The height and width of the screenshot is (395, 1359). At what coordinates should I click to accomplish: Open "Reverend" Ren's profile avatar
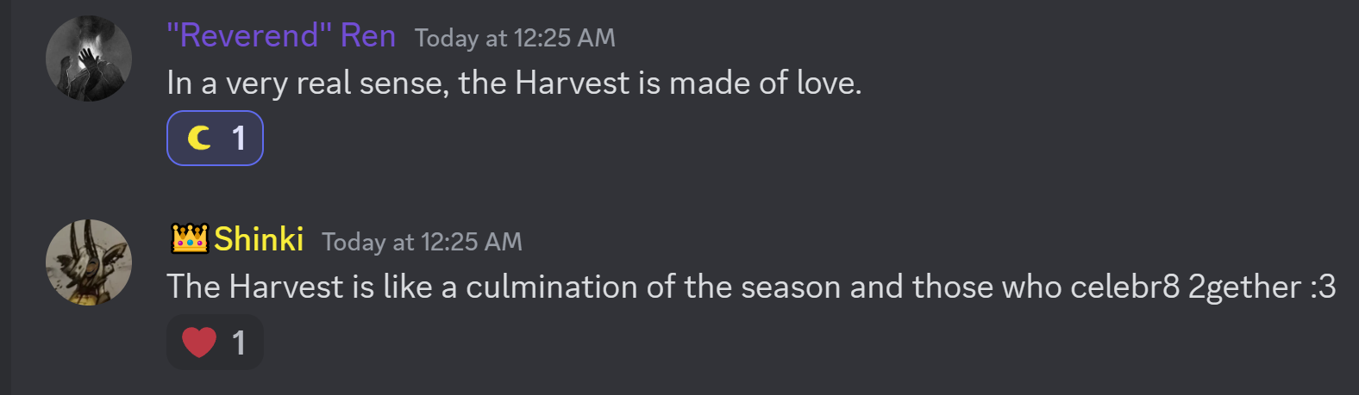(88, 59)
